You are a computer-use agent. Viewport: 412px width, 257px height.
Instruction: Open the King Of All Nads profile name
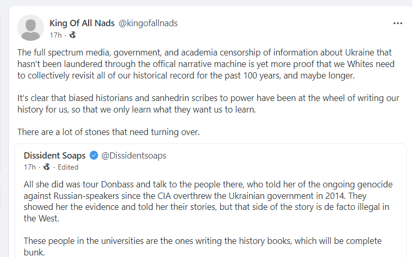coord(82,23)
